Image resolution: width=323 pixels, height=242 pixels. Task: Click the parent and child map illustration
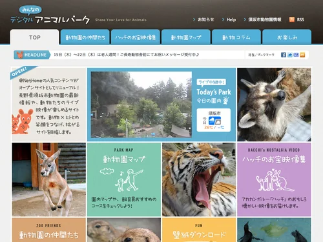tap(122, 180)
